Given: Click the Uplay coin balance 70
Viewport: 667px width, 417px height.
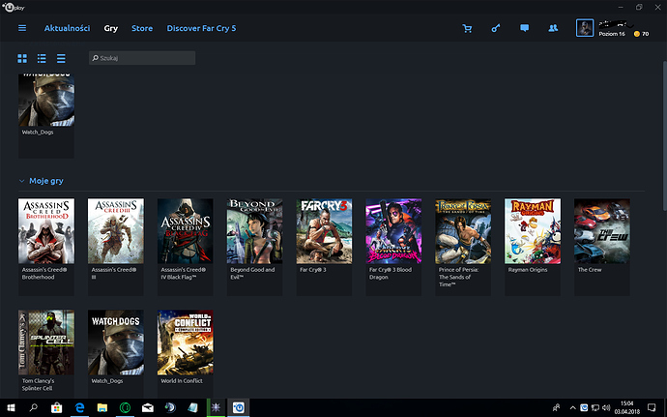Looking at the screenshot, I should coord(642,34).
